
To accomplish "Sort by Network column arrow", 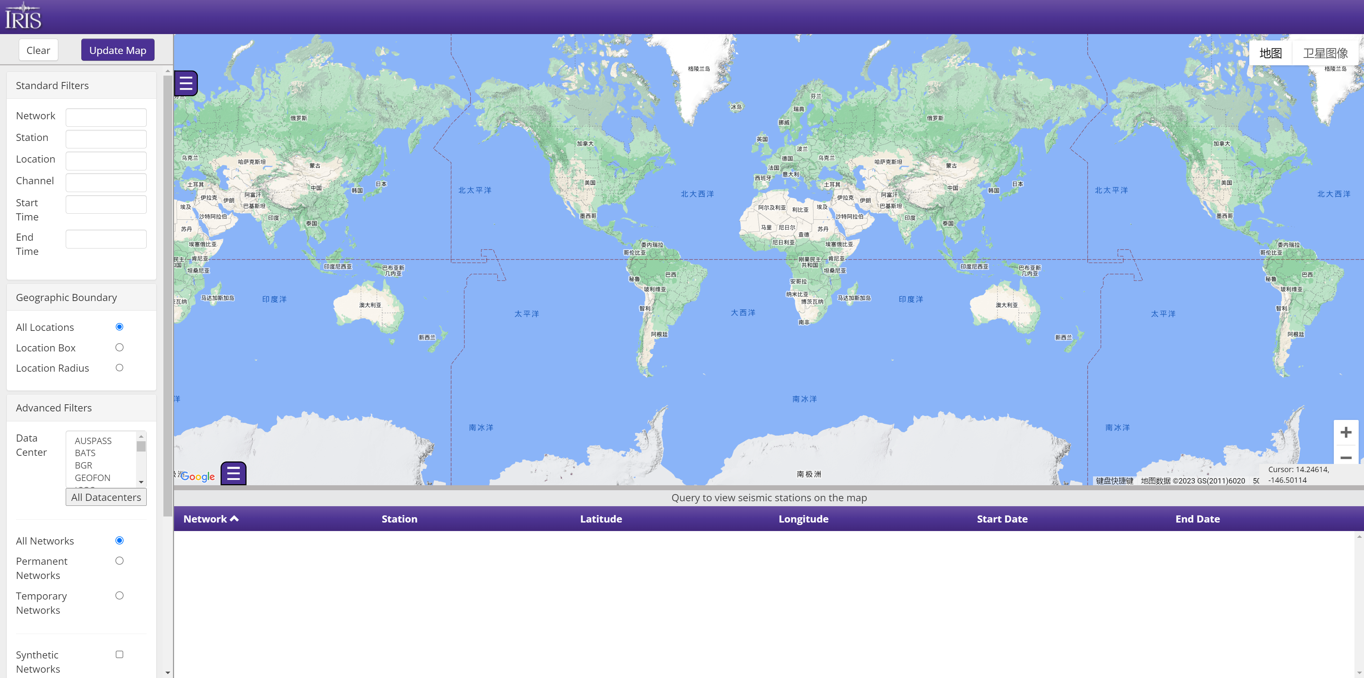I will click(234, 519).
